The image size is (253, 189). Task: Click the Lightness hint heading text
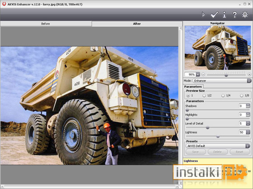(x=191, y=161)
